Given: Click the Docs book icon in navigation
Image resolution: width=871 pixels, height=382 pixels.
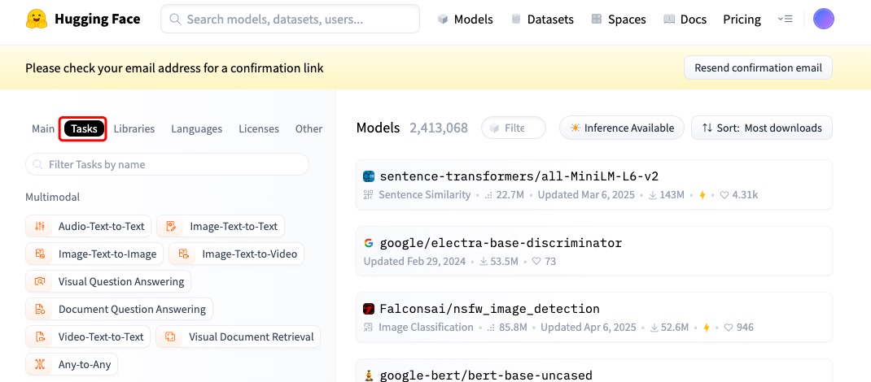Looking at the screenshot, I should point(669,20).
